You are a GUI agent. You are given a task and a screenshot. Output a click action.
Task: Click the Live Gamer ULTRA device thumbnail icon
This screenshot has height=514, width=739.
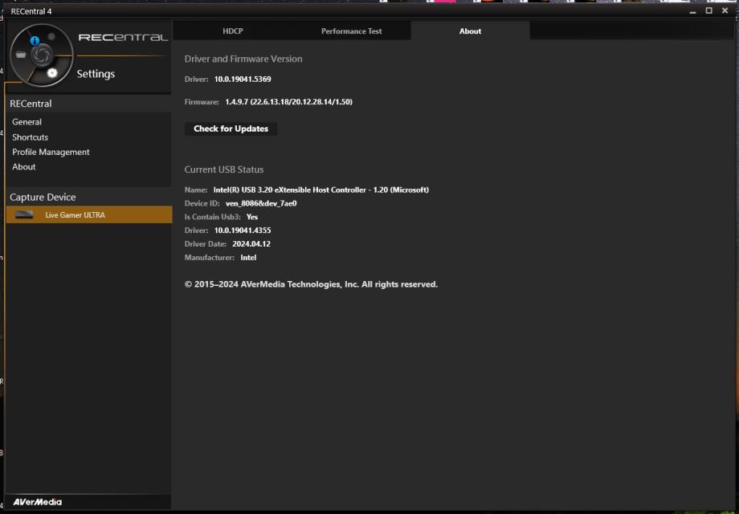(24, 214)
